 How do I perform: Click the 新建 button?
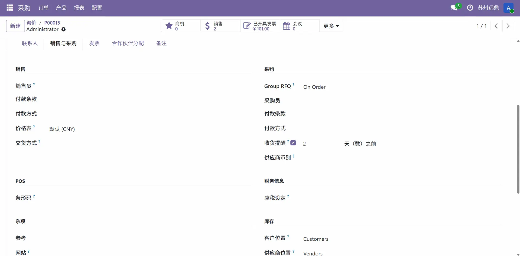click(x=15, y=26)
